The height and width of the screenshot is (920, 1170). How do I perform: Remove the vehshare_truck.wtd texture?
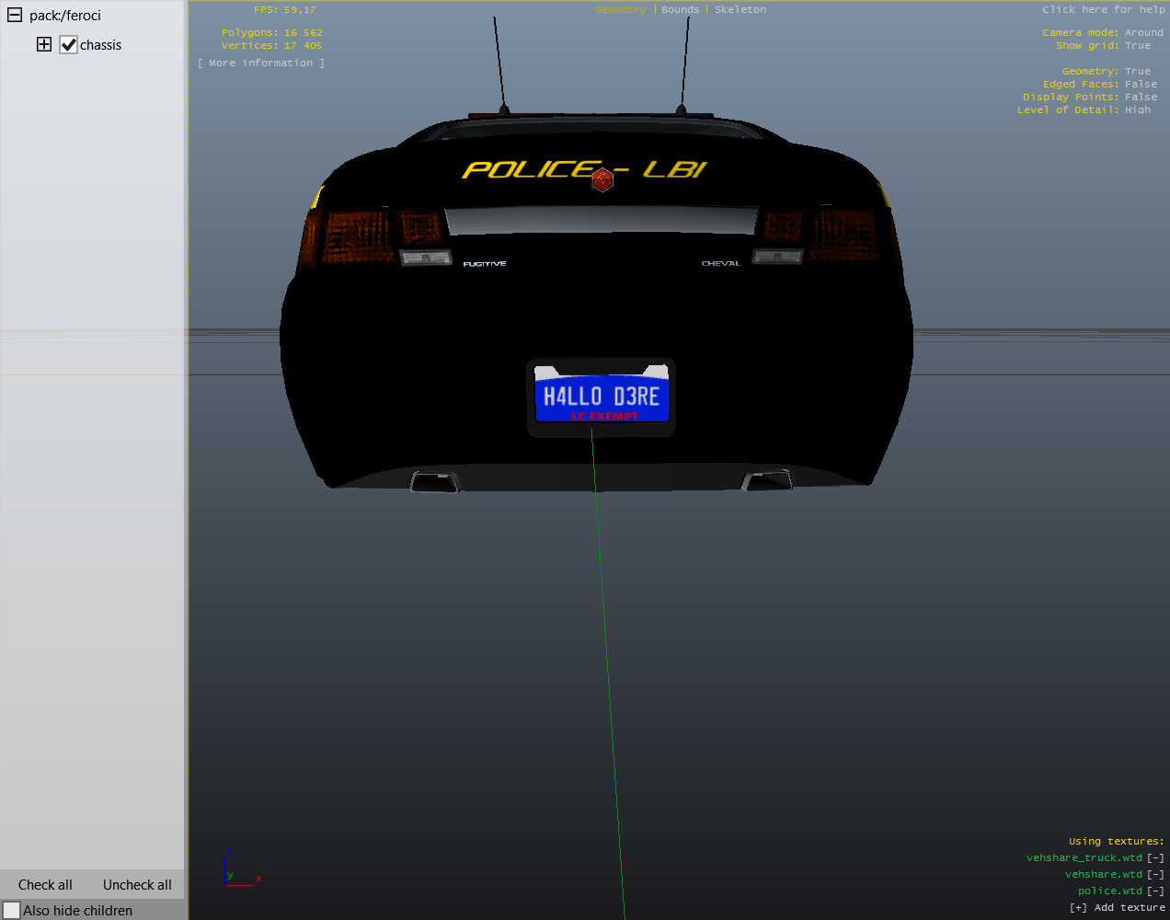point(1155,858)
